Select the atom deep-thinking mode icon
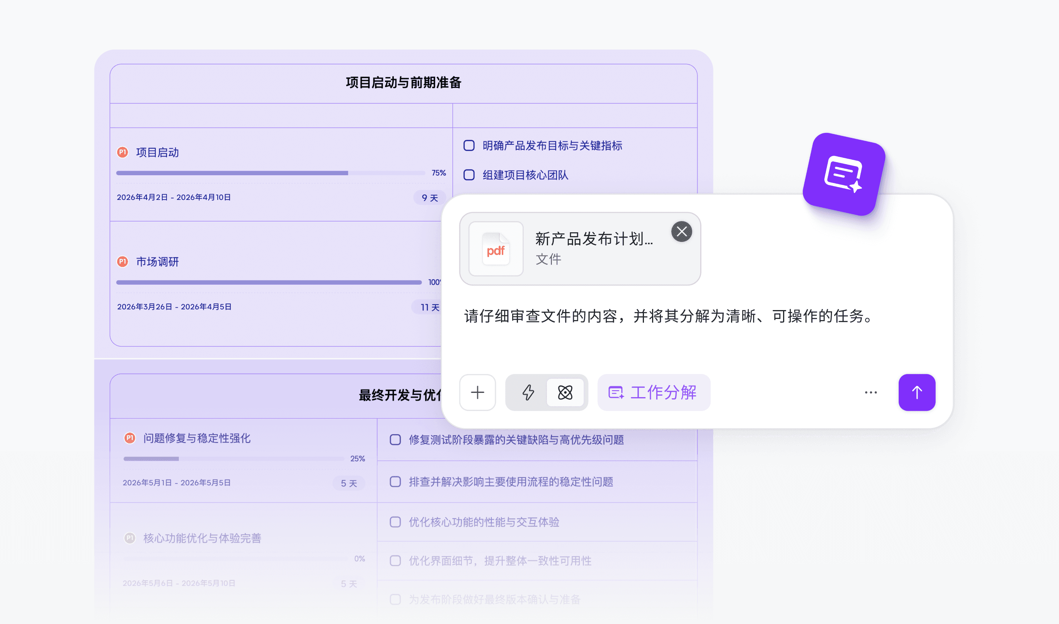This screenshot has height=624, width=1059. [565, 393]
